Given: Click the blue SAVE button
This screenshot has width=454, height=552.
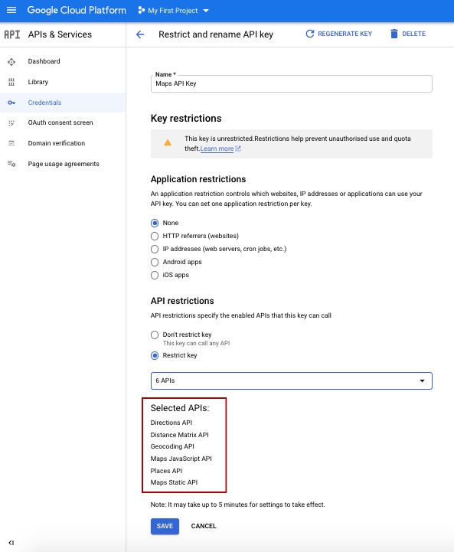Looking at the screenshot, I should [165, 526].
